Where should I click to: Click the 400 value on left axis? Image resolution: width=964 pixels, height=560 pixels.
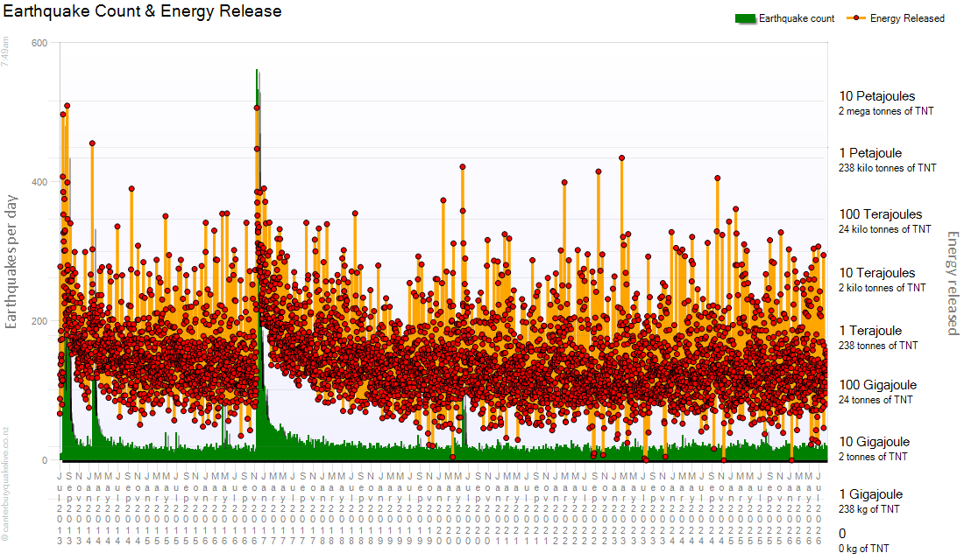pyautogui.click(x=39, y=182)
